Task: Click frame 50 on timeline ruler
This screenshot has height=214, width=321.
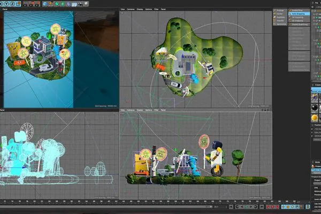Action: [146, 202]
